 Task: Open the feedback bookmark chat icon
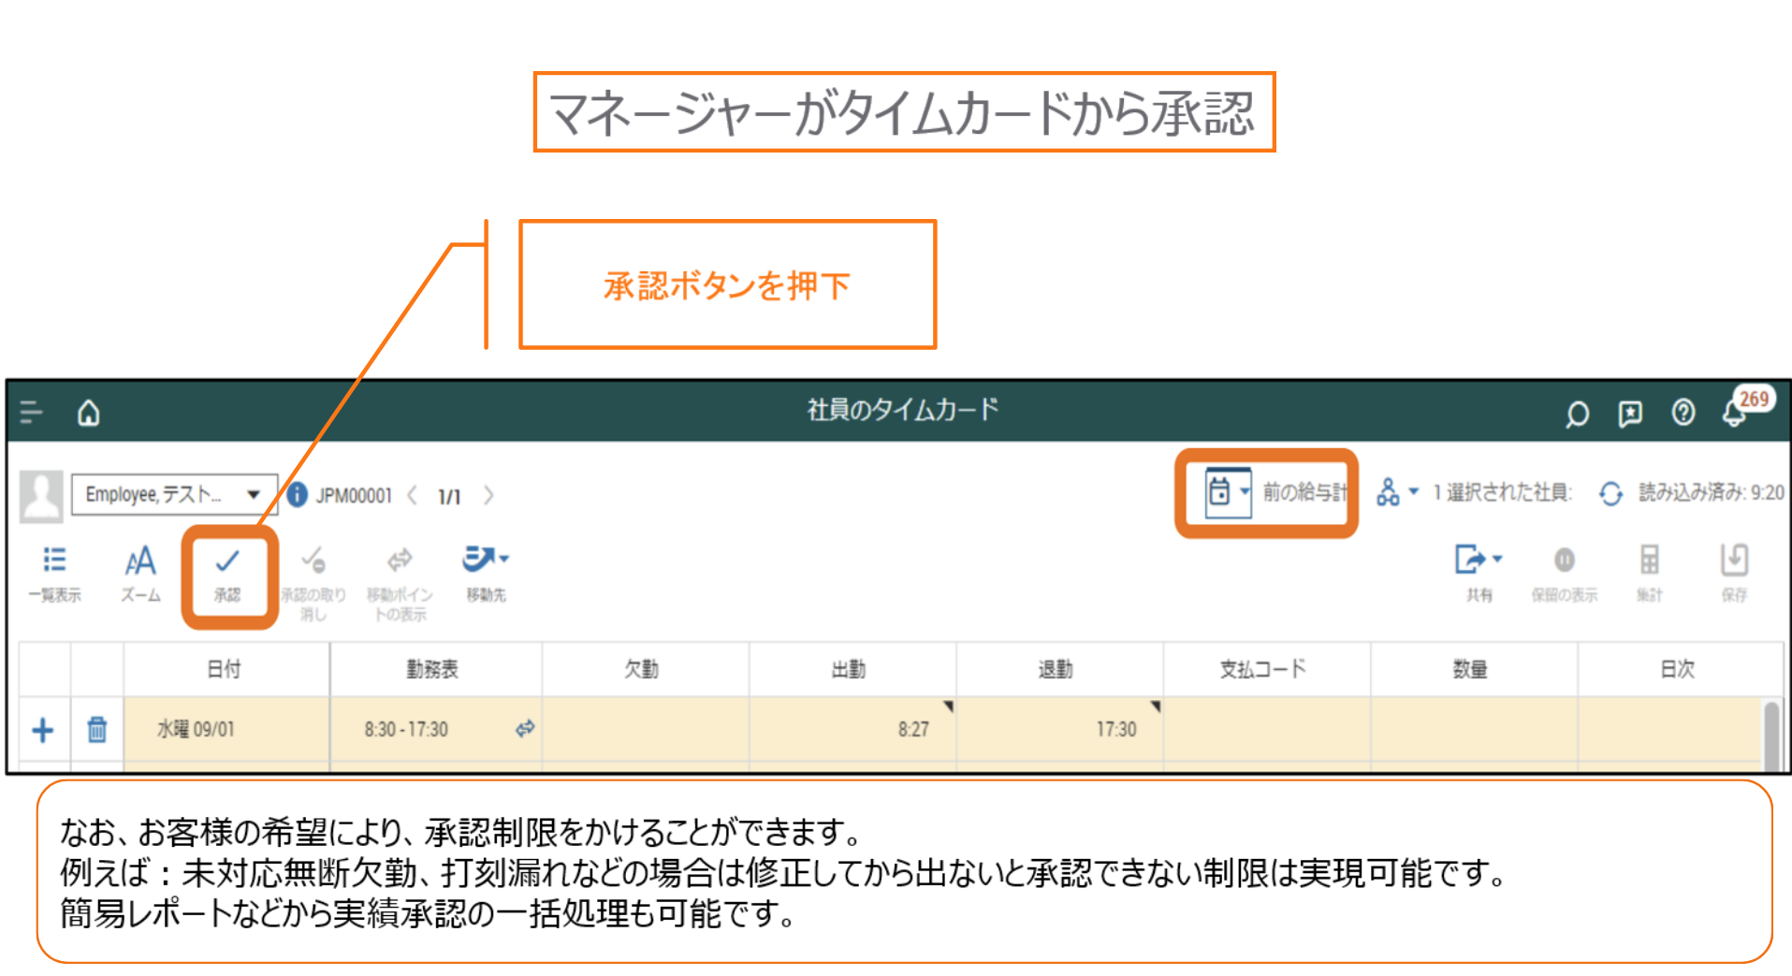(x=1629, y=414)
